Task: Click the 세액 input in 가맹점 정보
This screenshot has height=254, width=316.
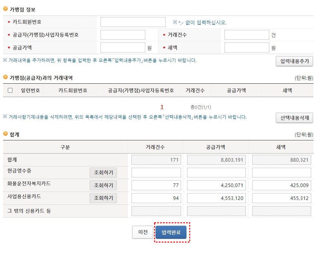Action: (x=246, y=47)
